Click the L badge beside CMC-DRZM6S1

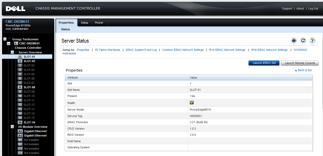(16, 43)
